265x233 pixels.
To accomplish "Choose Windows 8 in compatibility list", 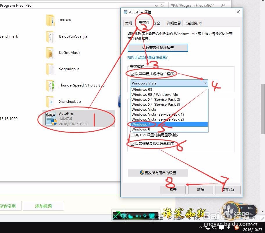I will [x=169, y=129].
